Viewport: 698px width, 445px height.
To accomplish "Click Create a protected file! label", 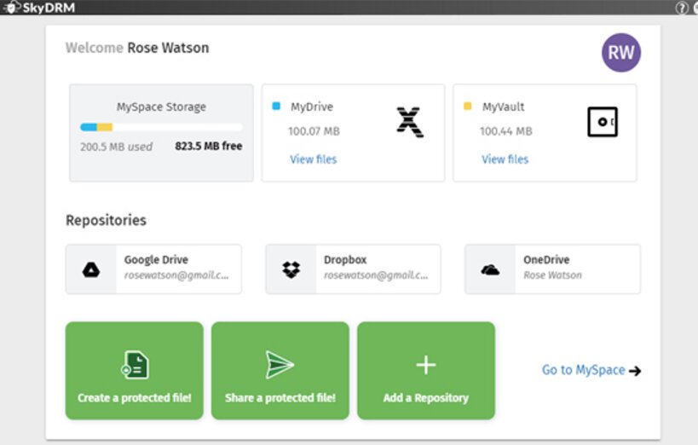I will click(135, 398).
